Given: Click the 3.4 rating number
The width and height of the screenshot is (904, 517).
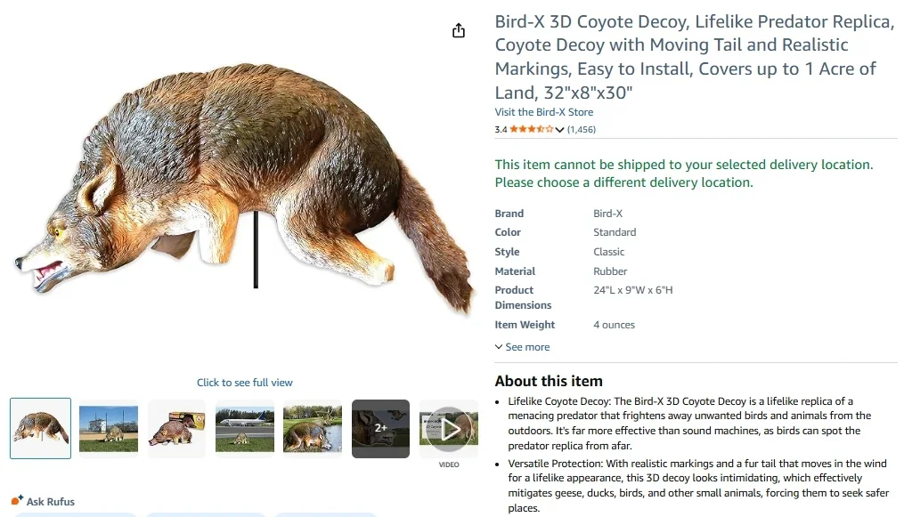Looking at the screenshot, I should pyautogui.click(x=501, y=130).
